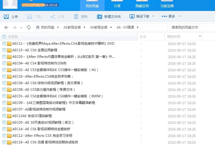Click the new folder (新建文件夹) icon

(x=99, y=17)
